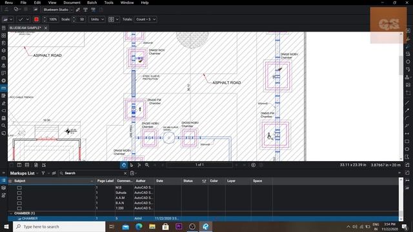Screen dimensions: 413x232
Task: Tick the checkbox in the 1:200 row
Action: (19, 208)
